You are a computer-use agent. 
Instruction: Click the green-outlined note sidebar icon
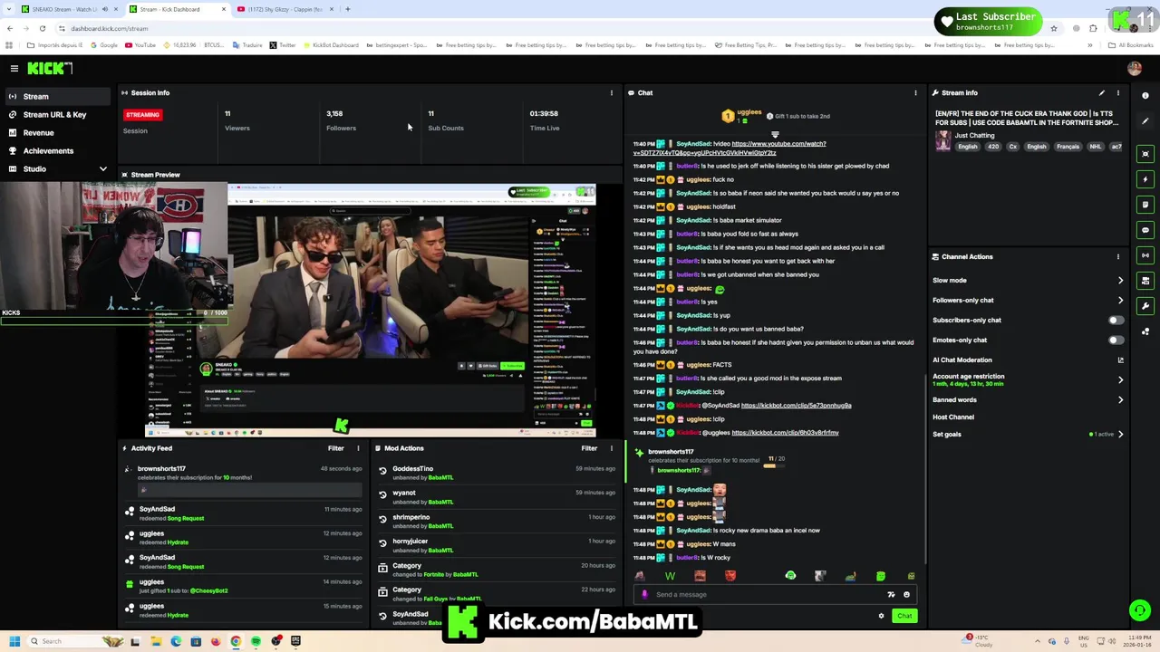click(1145, 205)
